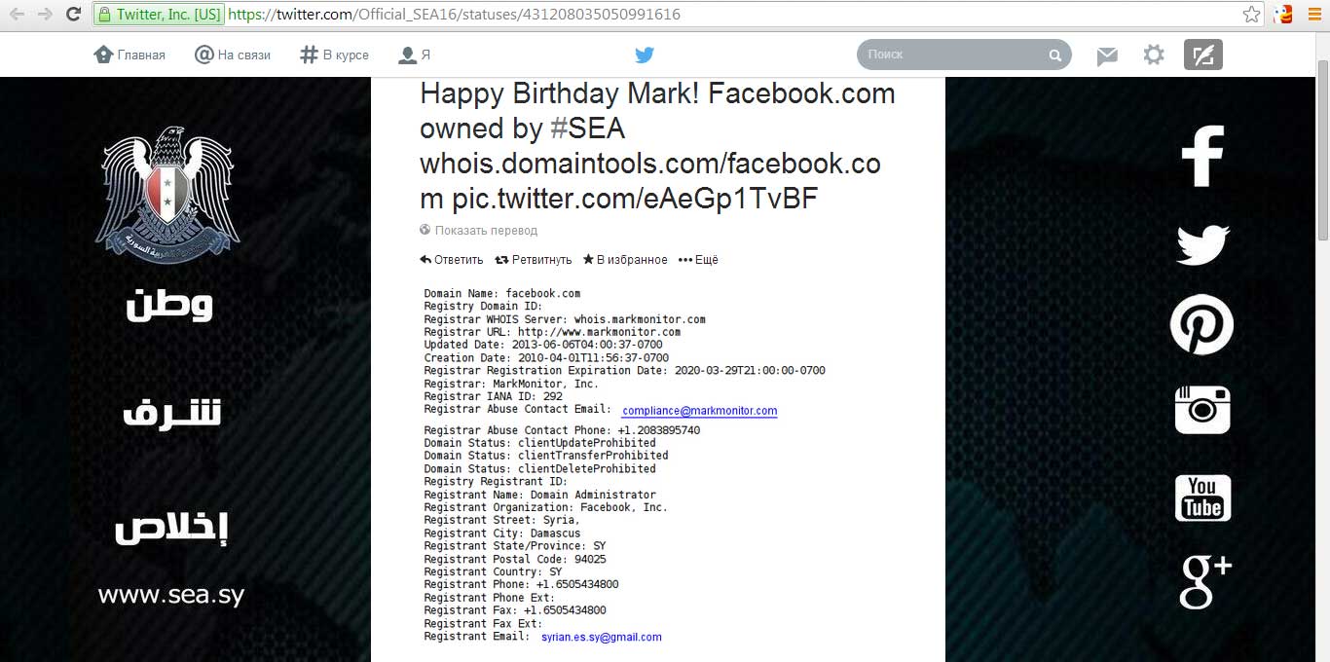Click the Google Plus icon

pyautogui.click(x=1205, y=581)
